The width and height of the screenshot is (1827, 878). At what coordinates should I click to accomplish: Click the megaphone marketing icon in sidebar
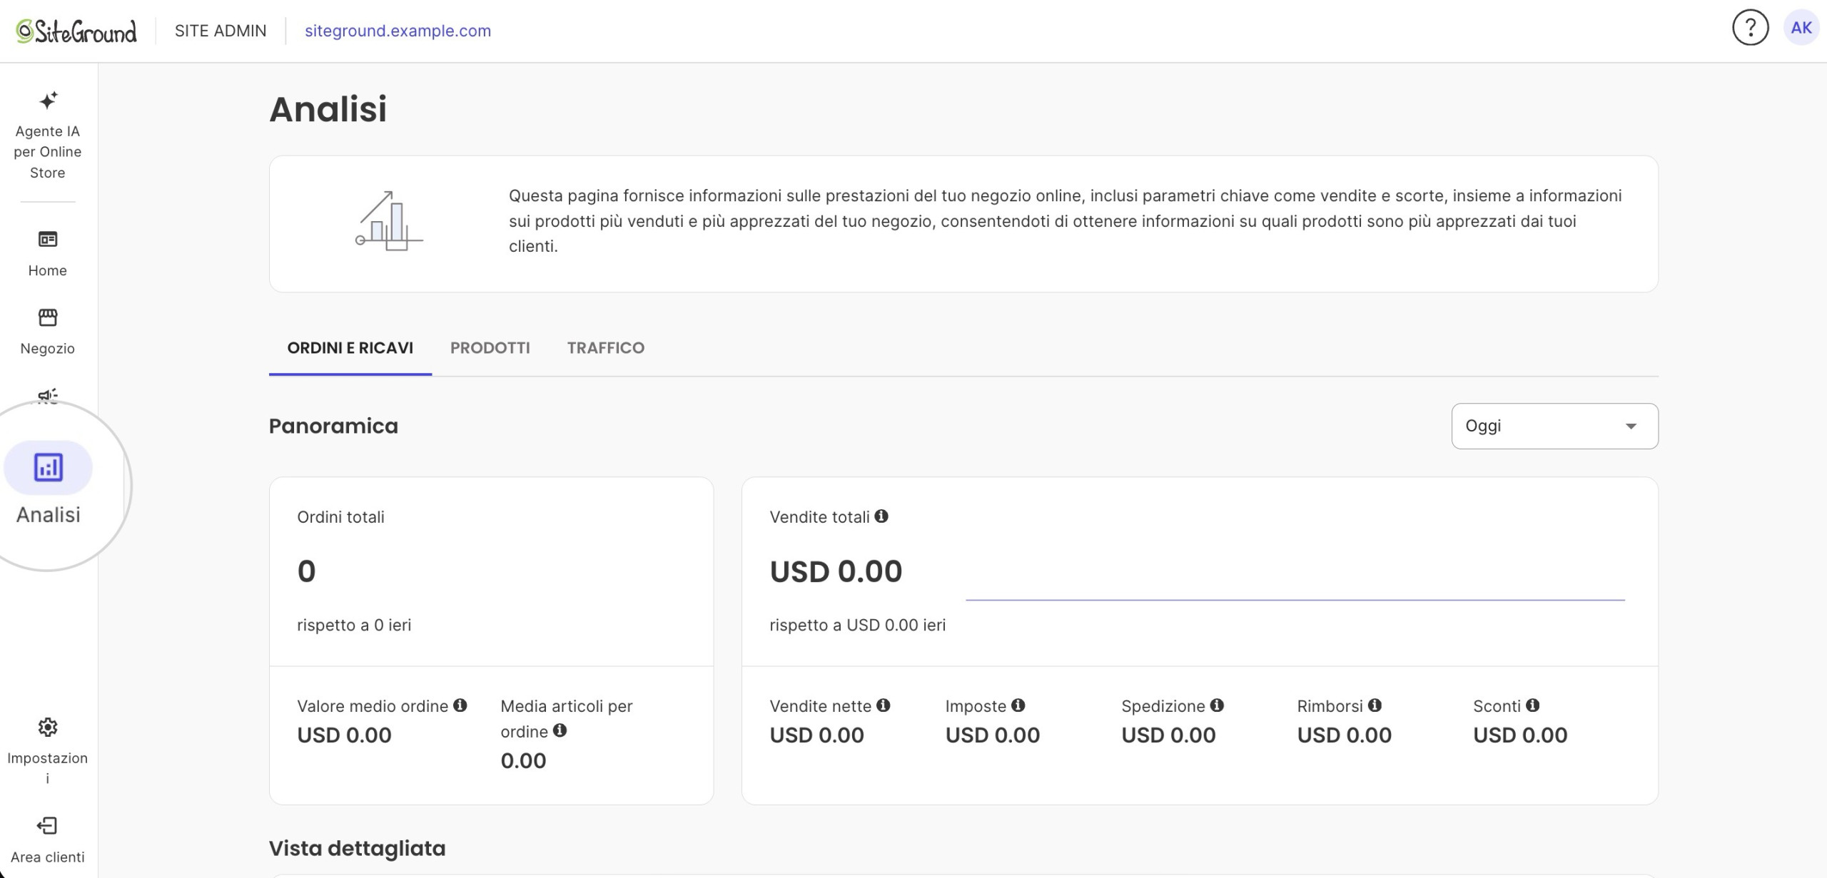pyautogui.click(x=48, y=396)
